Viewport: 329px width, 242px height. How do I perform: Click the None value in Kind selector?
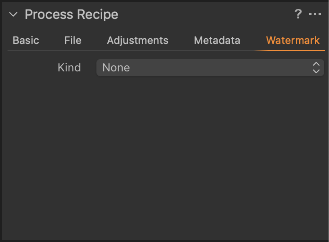(116, 68)
